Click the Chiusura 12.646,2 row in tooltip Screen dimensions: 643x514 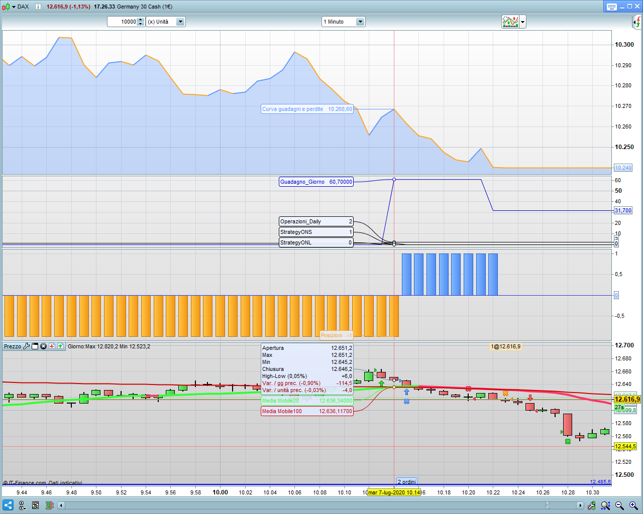tap(307, 369)
